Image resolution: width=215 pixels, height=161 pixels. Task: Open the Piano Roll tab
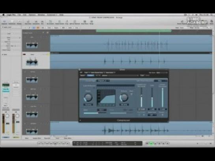(47, 138)
